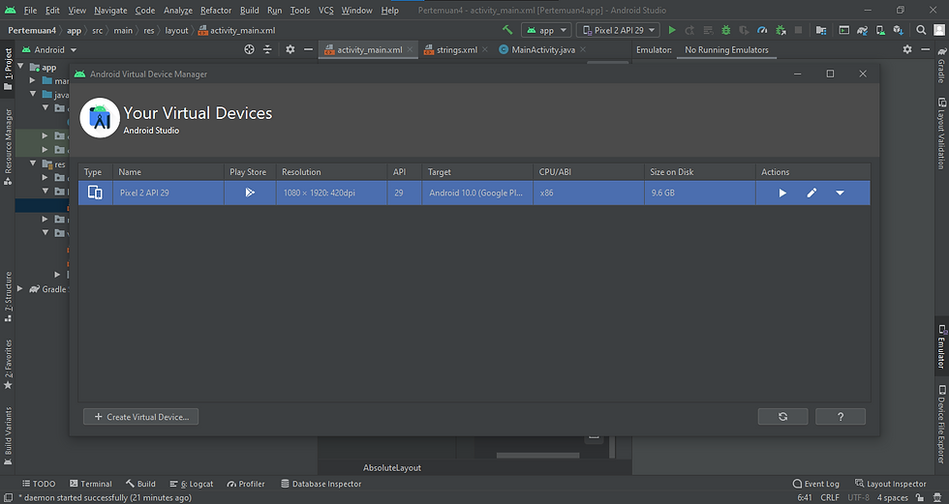Click the device type icon in row
Viewport: 949px width, 504px height.
95,193
